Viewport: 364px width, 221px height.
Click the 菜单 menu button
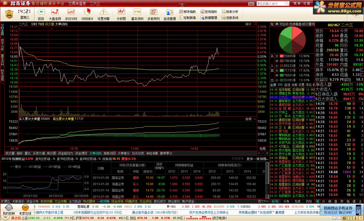[x=297, y=4]
